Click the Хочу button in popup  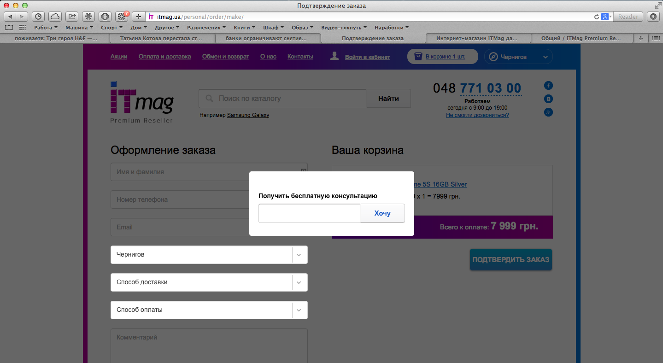click(382, 213)
